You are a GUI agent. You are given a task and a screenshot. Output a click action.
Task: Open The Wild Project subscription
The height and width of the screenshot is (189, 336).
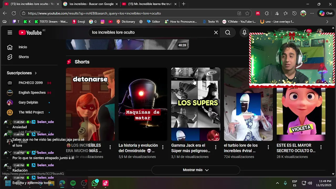coord(31,112)
